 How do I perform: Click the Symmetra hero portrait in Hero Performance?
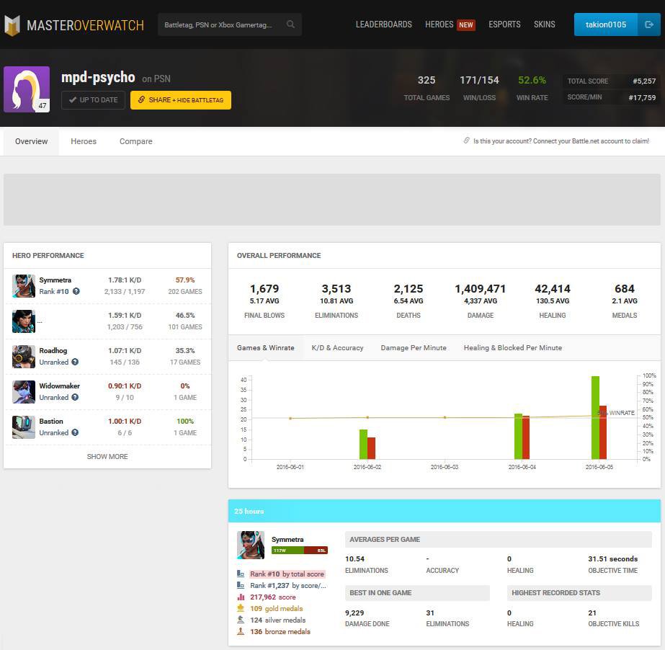(x=23, y=286)
